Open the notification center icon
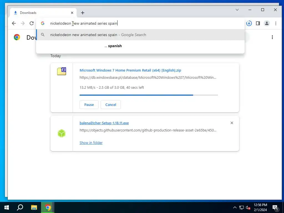The height and width of the screenshot is (213, 284). click(275, 208)
